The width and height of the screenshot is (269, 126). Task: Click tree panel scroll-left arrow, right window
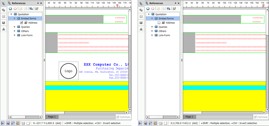[x=147, y=117]
